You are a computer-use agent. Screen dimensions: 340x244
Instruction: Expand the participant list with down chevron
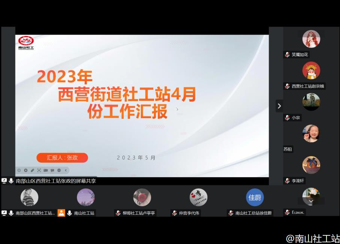tap(311, 201)
